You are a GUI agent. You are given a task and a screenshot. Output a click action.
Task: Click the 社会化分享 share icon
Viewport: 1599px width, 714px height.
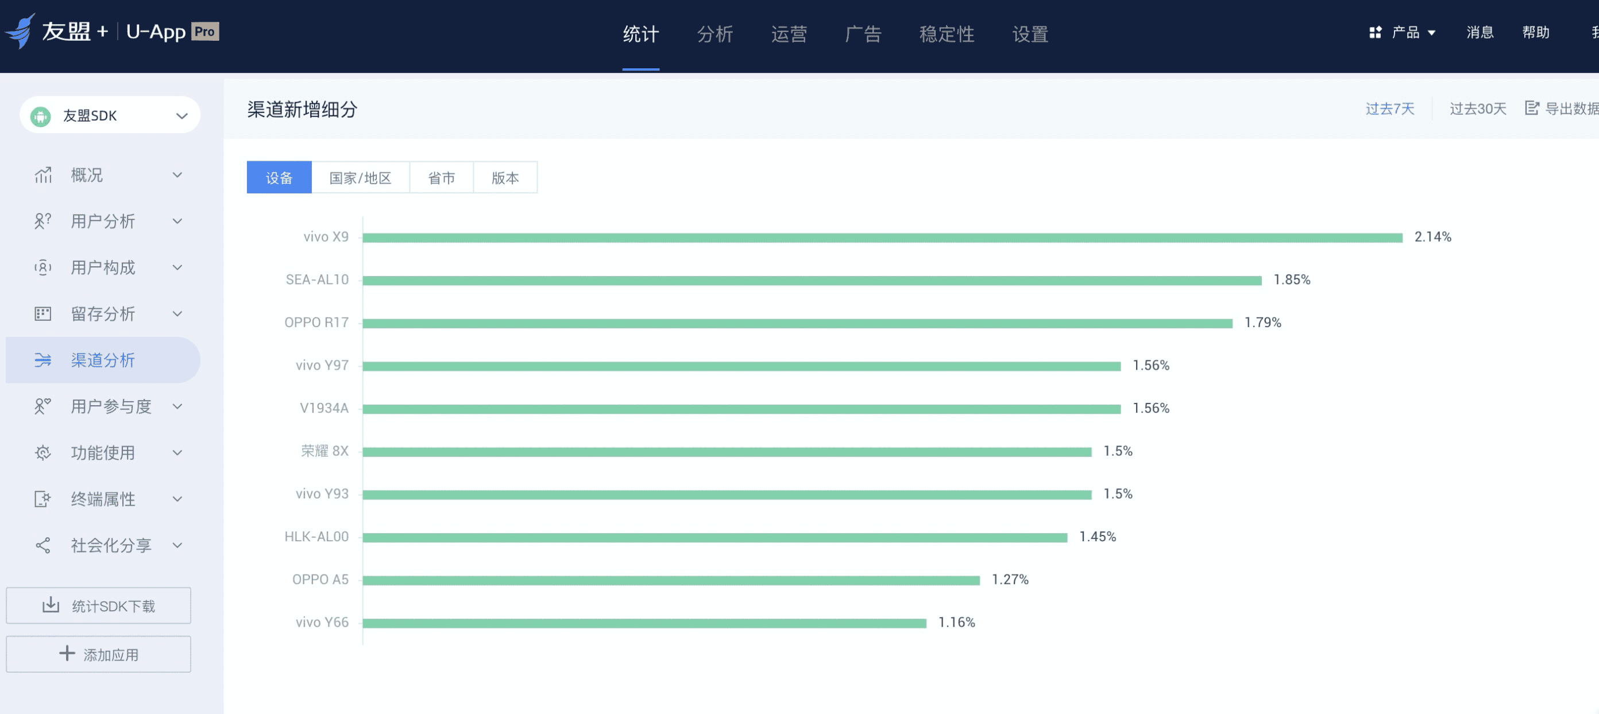coord(43,545)
